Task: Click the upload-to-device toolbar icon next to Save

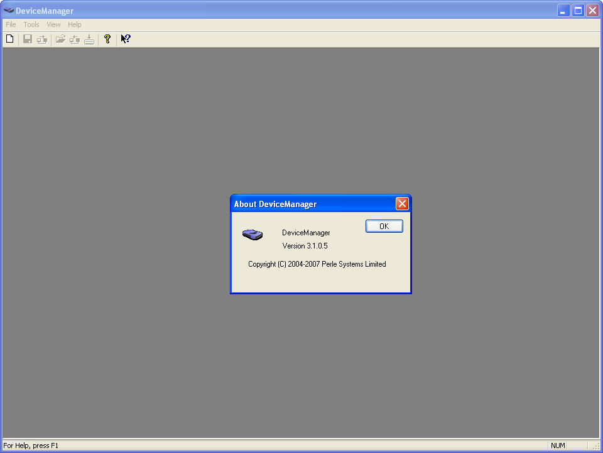Action: pyautogui.click(x=41, y=39)
